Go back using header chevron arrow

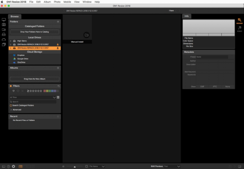pos(64,11)
